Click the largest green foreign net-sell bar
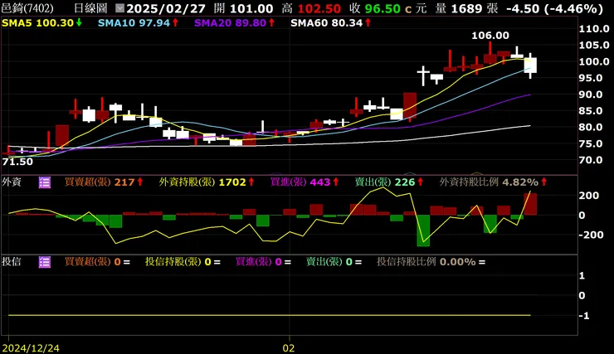Image resolution: width=614 pixels, height=354 pixels. pyautogui.click(x=423, y=230)
